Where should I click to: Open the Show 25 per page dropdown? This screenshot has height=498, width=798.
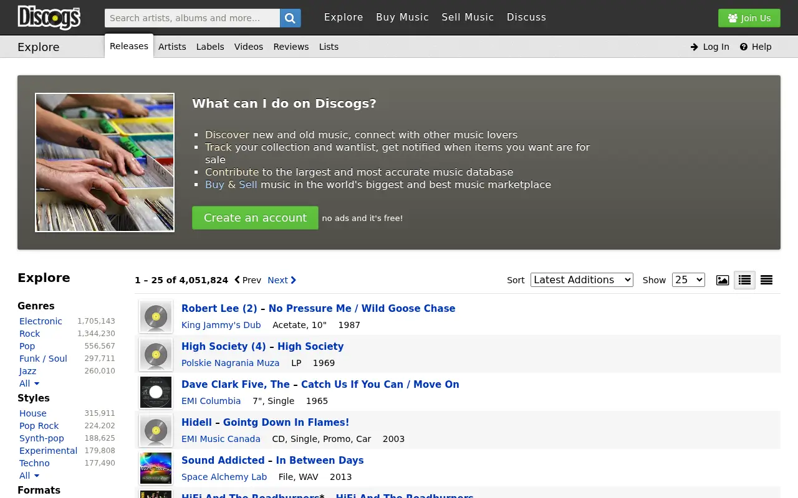click(688, 280)
